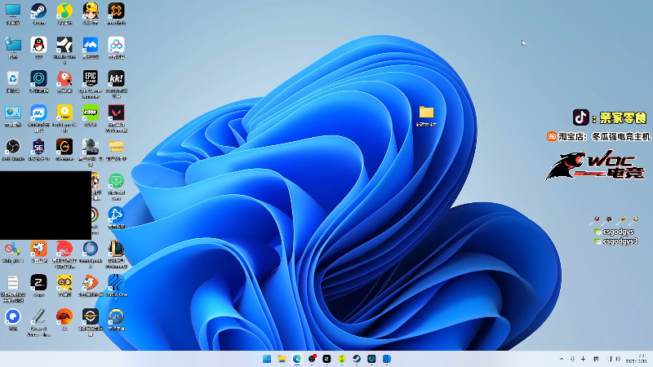Launch PotPlayer 64 bit shortcut
The image size is (653, 367).
[64, 113]
